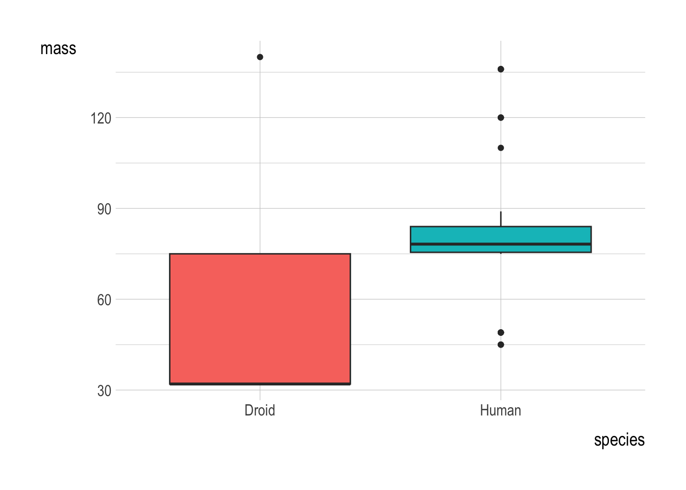Screen dimensions: 686x490
Task: Click the y-axis tick label 30
Action: (104, 390)
